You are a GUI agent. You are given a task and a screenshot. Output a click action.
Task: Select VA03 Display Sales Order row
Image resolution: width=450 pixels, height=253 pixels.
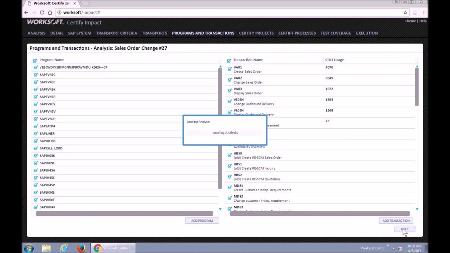[x=320, y=91]
